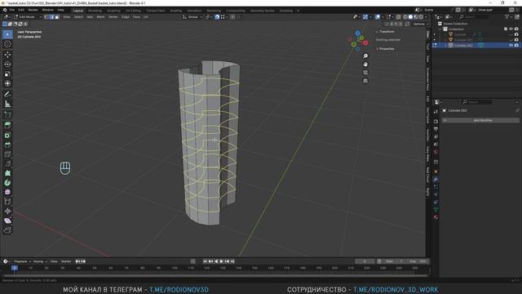The image size is (522, 294).
Task: Toggle viewport overlays button
Action: point(378,16)
